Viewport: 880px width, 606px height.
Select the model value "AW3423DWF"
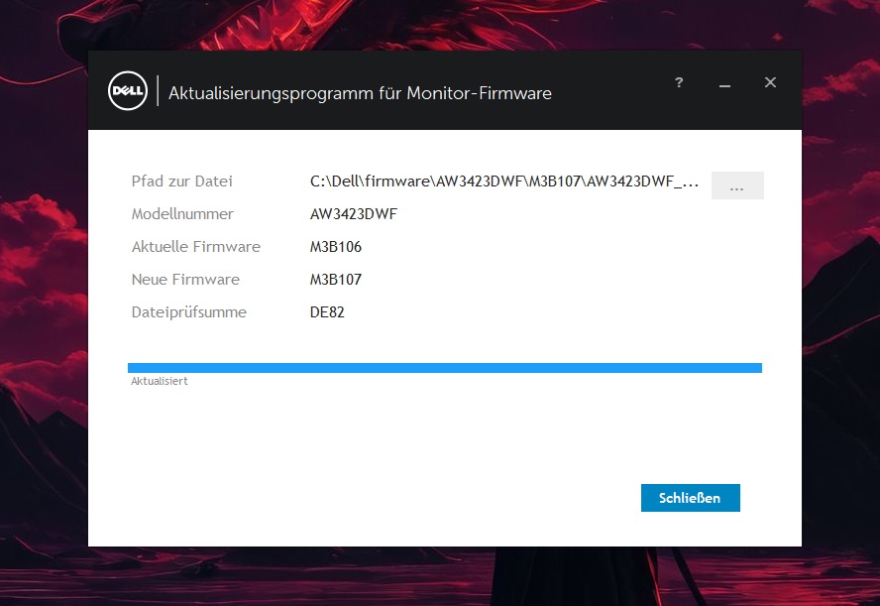point(354,214)
